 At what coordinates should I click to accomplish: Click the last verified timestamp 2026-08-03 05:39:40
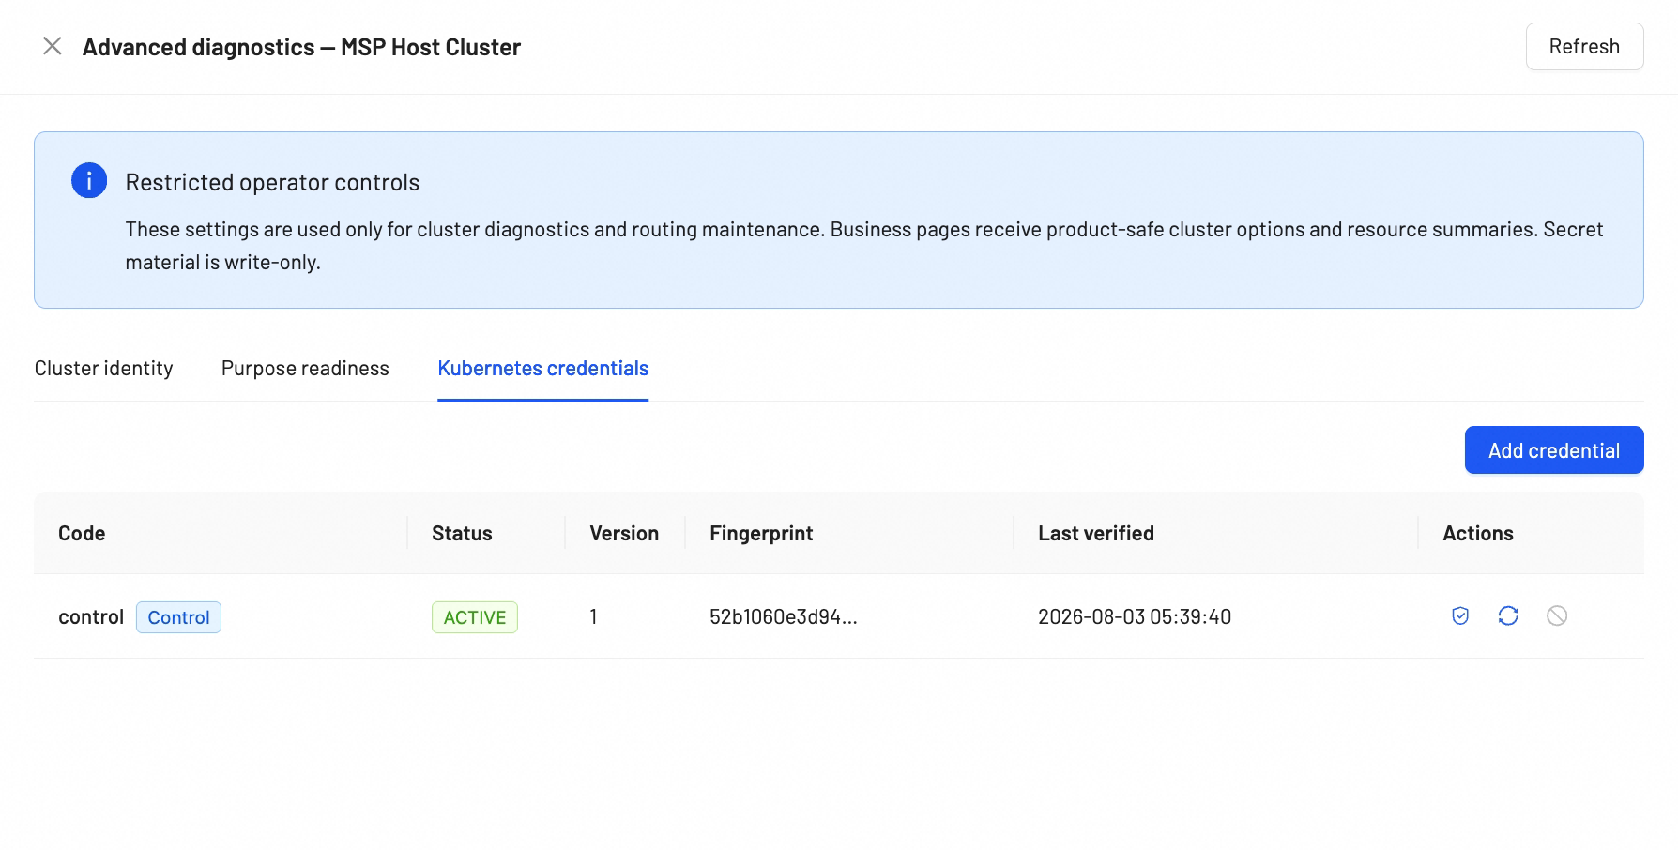1135,616
